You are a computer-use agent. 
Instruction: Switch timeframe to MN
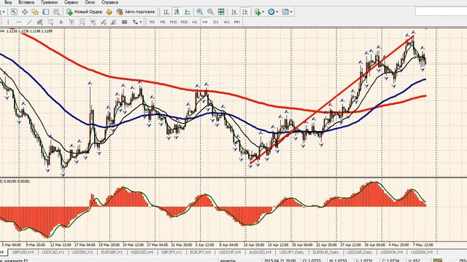coord(236,22)
